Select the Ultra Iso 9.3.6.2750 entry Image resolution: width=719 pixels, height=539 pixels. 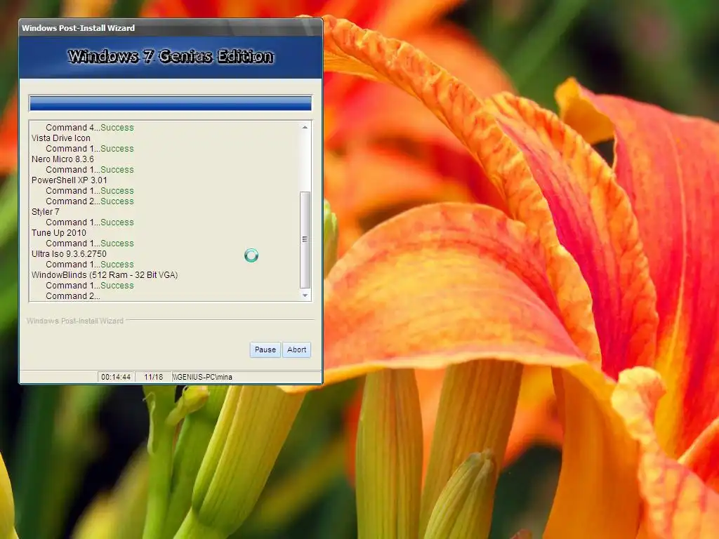point(70,254)
